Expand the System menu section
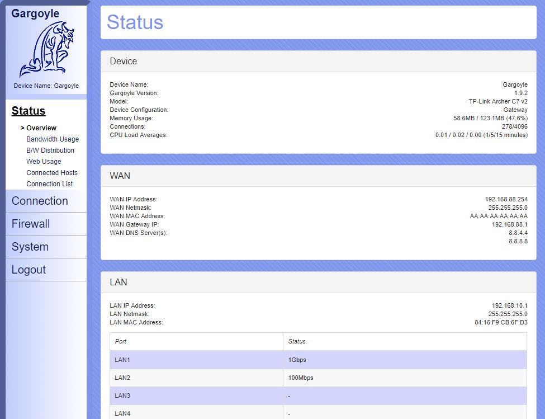This screenshot has height=419, width=545. click(x=30, y=247)
